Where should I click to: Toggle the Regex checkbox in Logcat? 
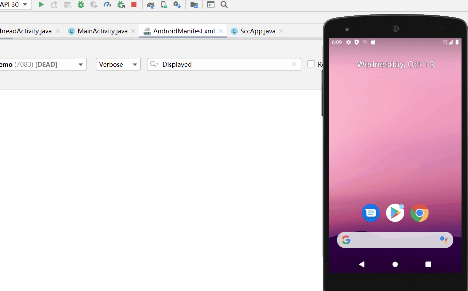311,64
